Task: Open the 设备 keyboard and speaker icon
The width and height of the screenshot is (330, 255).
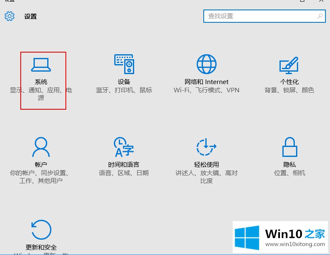Action: 124,64
